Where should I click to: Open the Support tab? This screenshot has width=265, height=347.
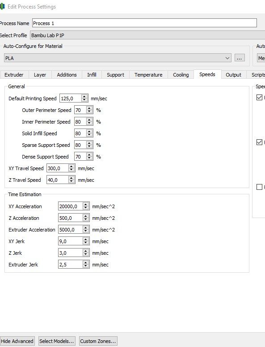[x=115, y=75]
